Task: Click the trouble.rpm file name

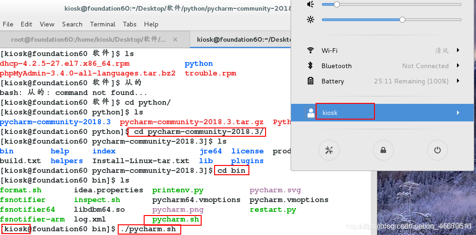Action: coord(210,74)
